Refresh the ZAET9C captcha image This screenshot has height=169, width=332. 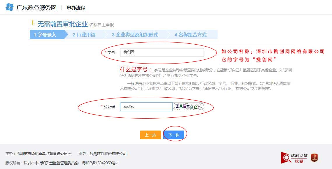click(190, 106)
